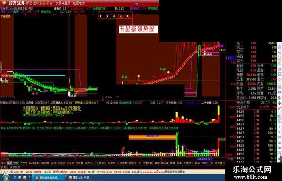Image resolution: width=282 pixels, height=181 pixels.
Task: Select the 洗盘绝杀 template tab
Action: 188,163
